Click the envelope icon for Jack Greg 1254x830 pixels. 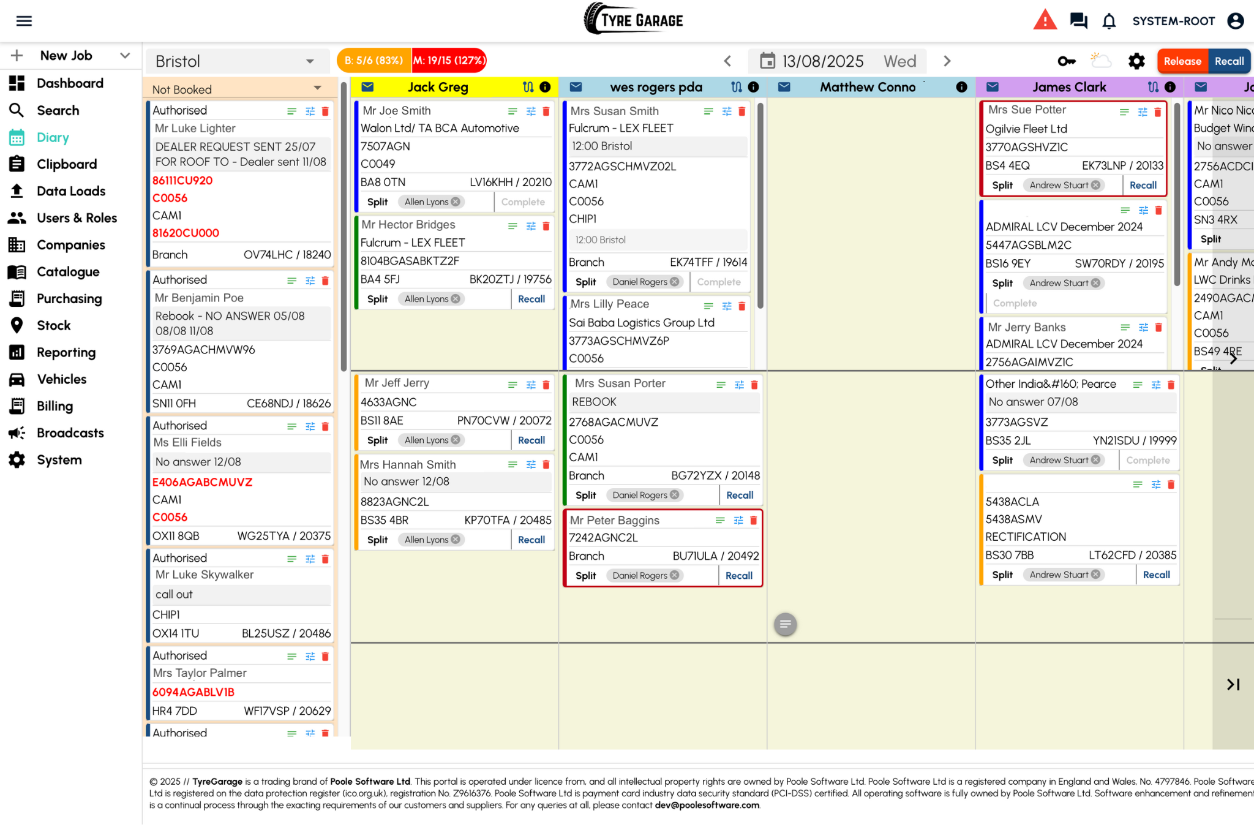[x=367, y=87]
